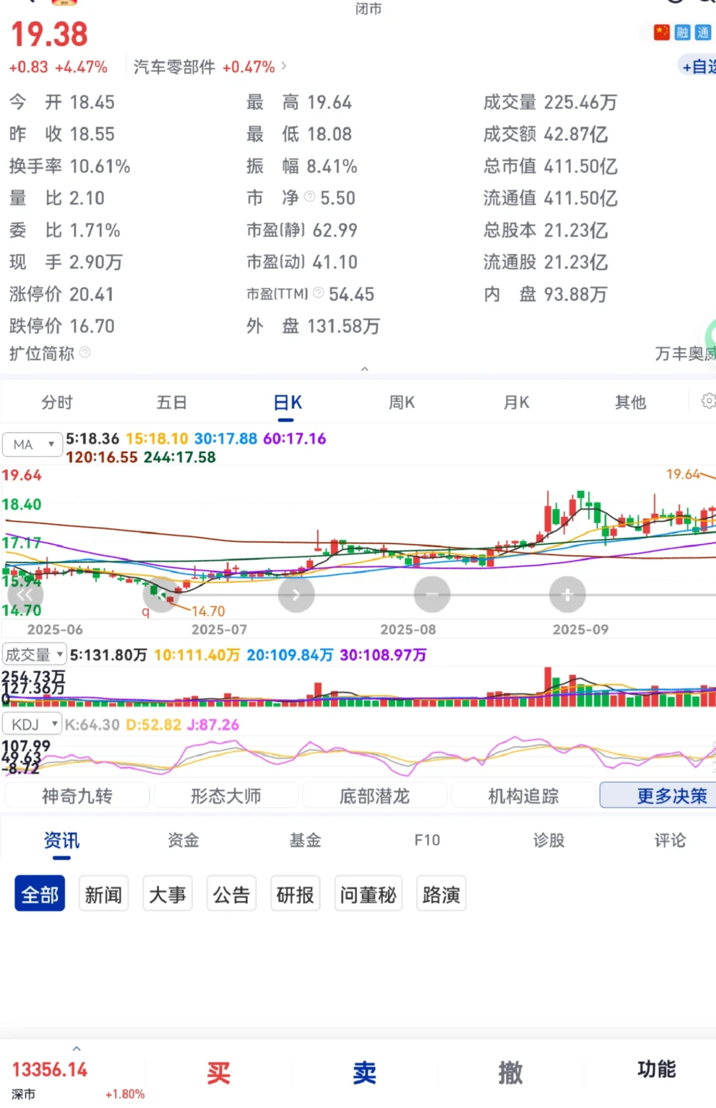Image resolution: width=716 pixels, height=1108 pixels.
Task: Filter news by 研报
Action: pyautogui.click(x=295, y=894)
